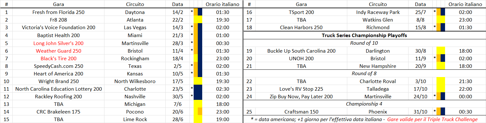This screenshot has height=123, width=486.
Task: Click the left Gara column header
Action: [58, 4]
